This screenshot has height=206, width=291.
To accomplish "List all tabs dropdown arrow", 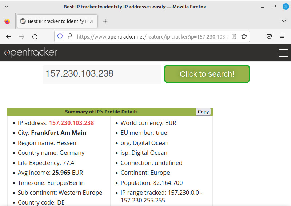I will point(283,21).
